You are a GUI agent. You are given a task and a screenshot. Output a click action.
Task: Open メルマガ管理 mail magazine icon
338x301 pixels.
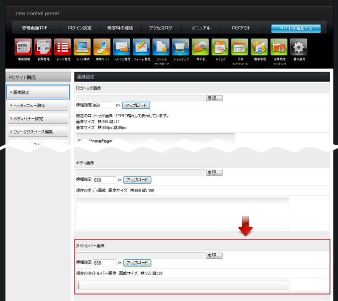121,47
